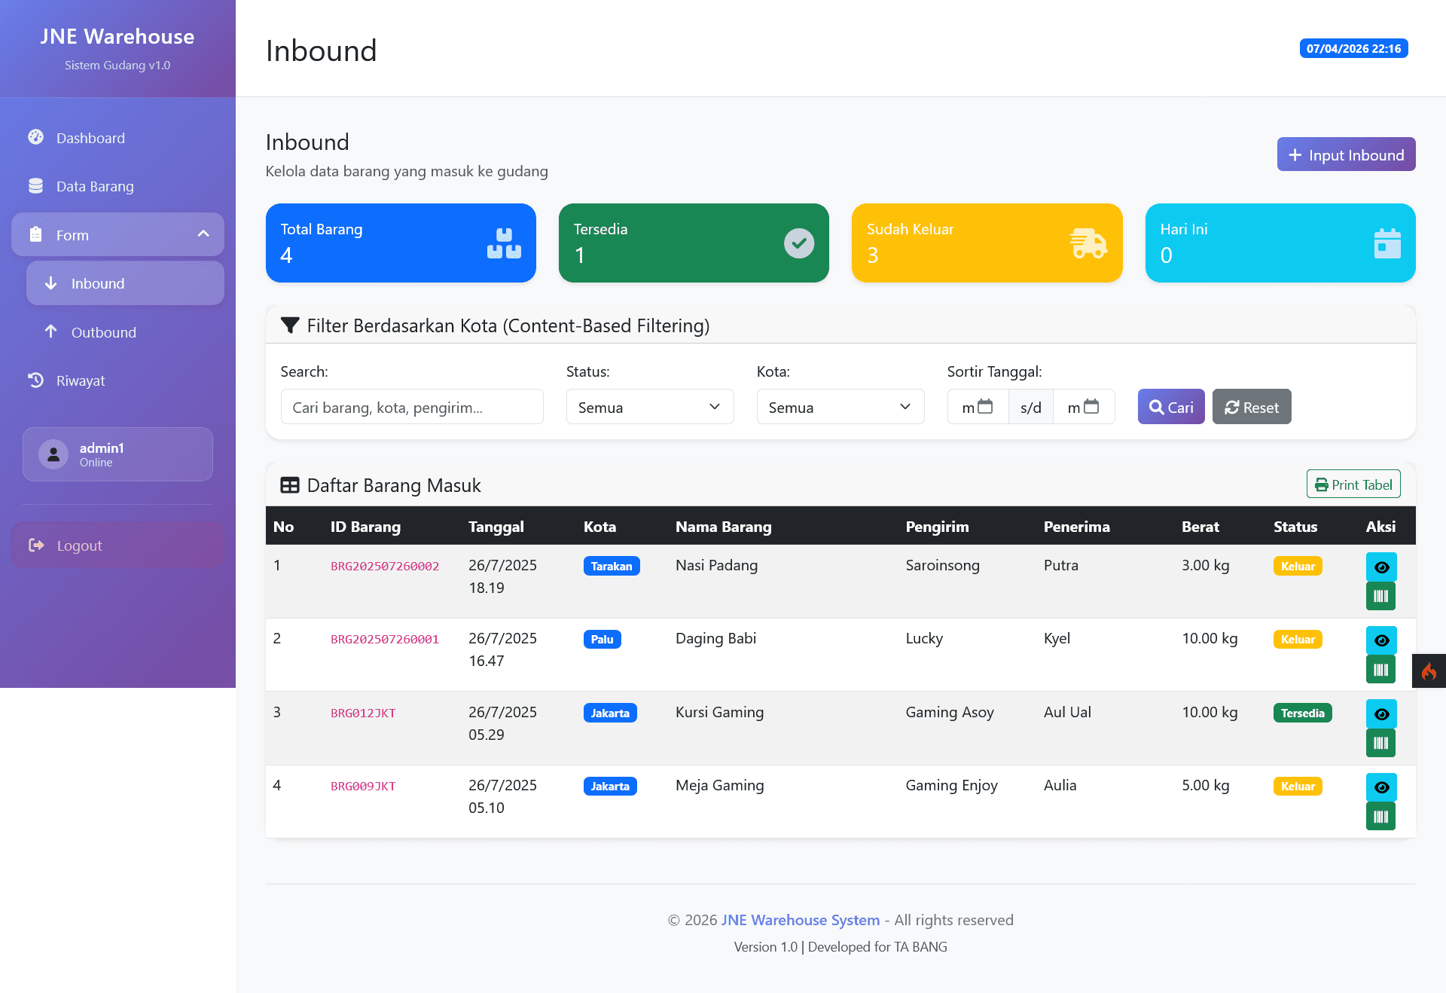Click the Total Barang boxes icon
The width and height of the screenshot is (1446, 993).
[x=504, y=243]
